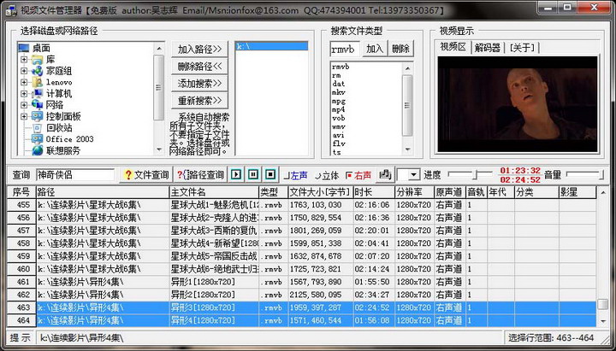616x351 pixels.
Task: Open the About [关于] tab
Action: coord(522,48)
